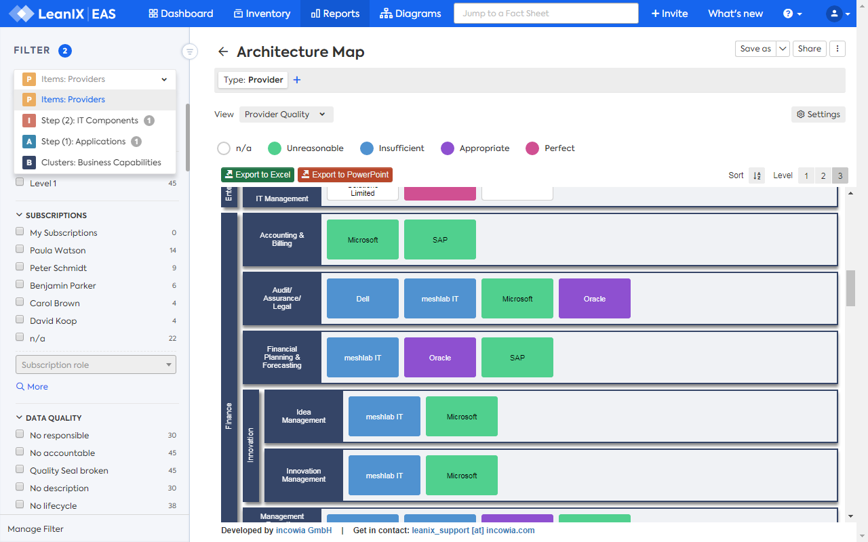Click the LeanIX EAS logo
This screenshot has height=542, width=868.
(62, 14)
